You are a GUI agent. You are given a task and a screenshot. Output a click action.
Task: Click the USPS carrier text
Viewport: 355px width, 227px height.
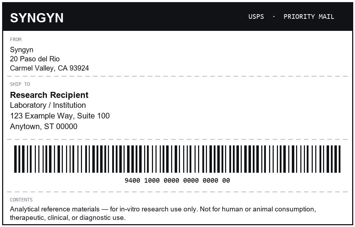coord(256,17)
